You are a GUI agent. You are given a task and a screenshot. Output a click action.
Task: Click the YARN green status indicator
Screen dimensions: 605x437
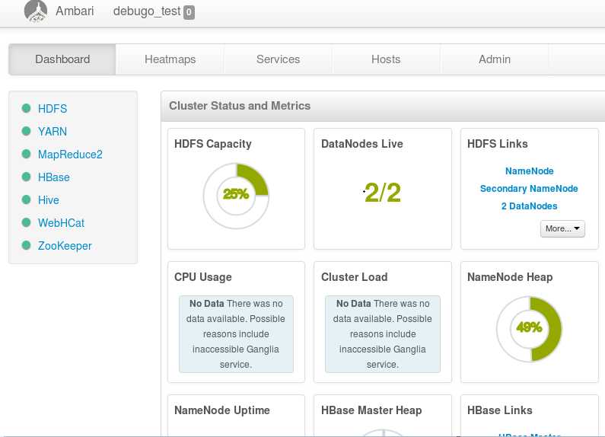[x=27, y=132]
